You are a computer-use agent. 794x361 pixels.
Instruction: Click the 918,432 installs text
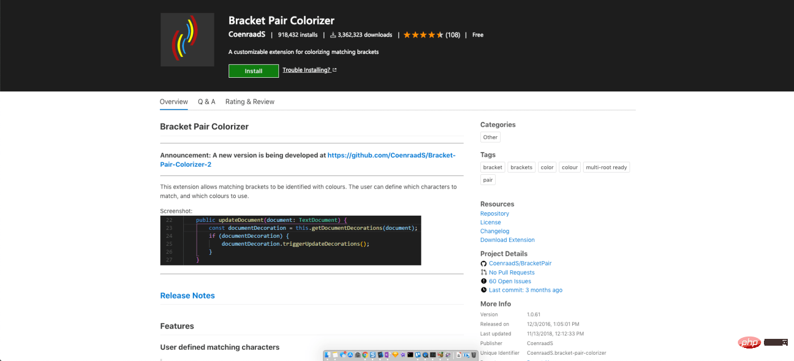[298, 35]
